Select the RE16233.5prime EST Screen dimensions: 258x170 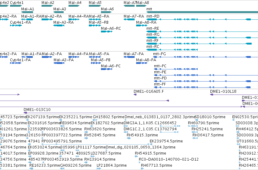31,168
